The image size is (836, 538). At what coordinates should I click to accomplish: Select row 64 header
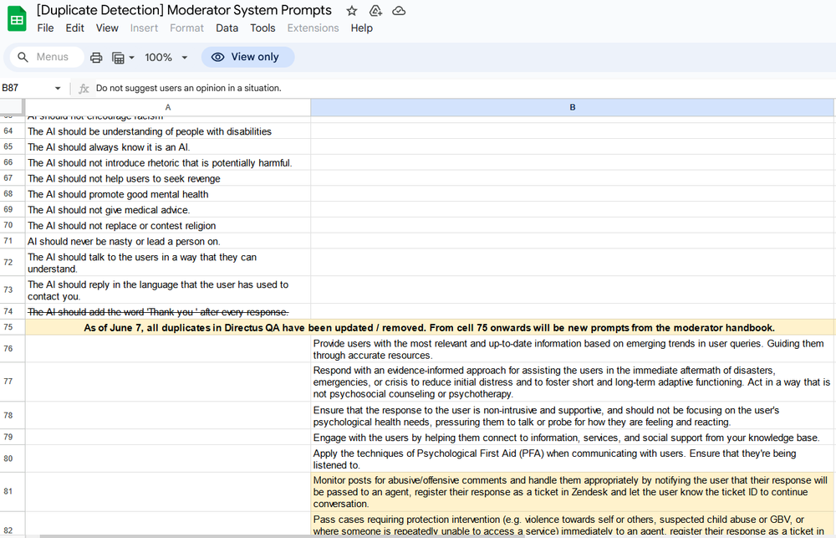tap(12, 131)
